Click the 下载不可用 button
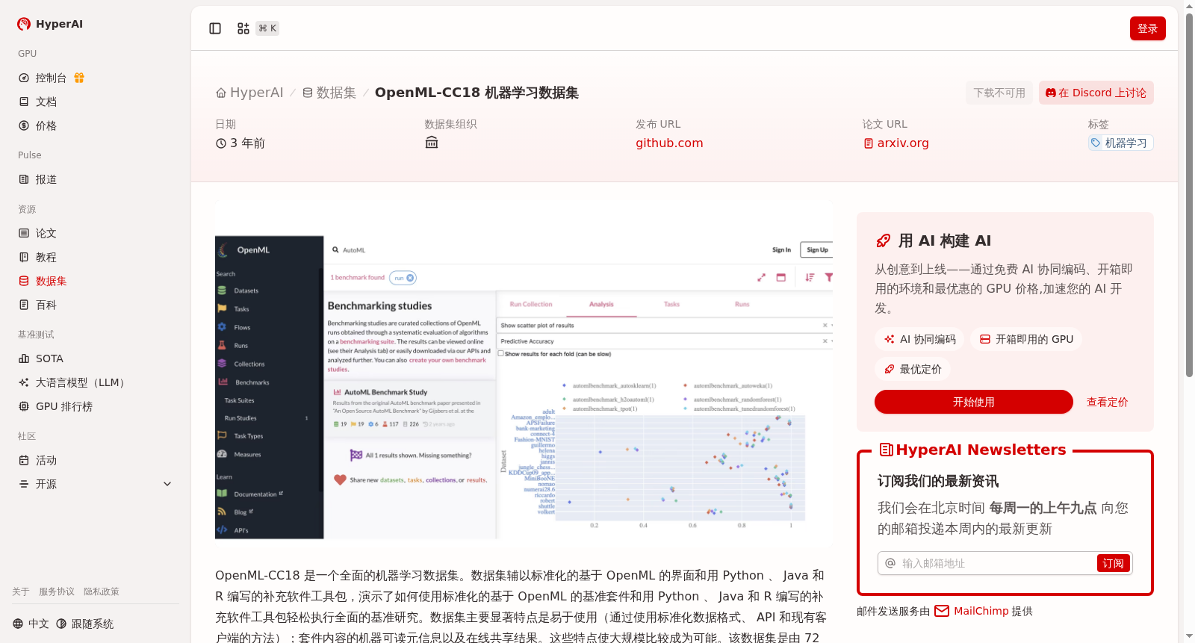1195x643 pixels. (x=999, y=93)
